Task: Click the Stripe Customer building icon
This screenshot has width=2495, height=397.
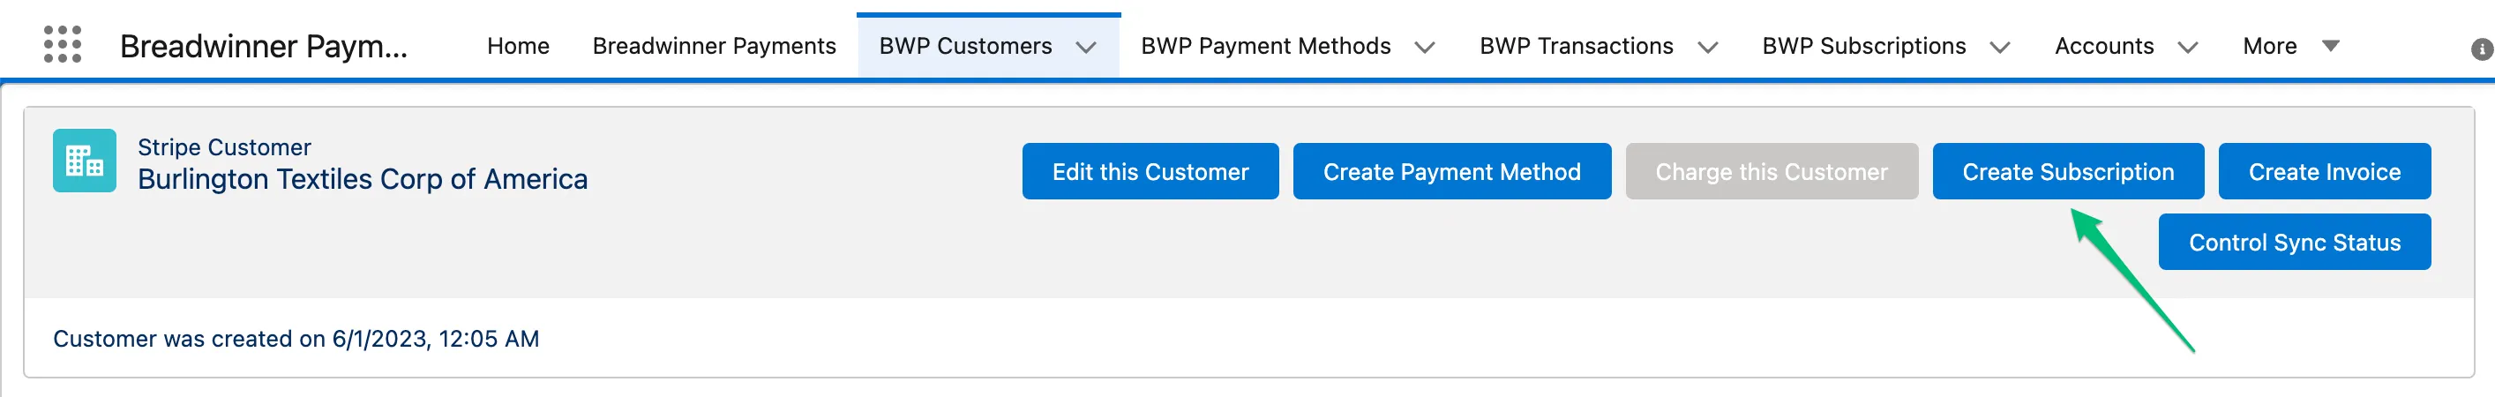Action: coord(85,161)
